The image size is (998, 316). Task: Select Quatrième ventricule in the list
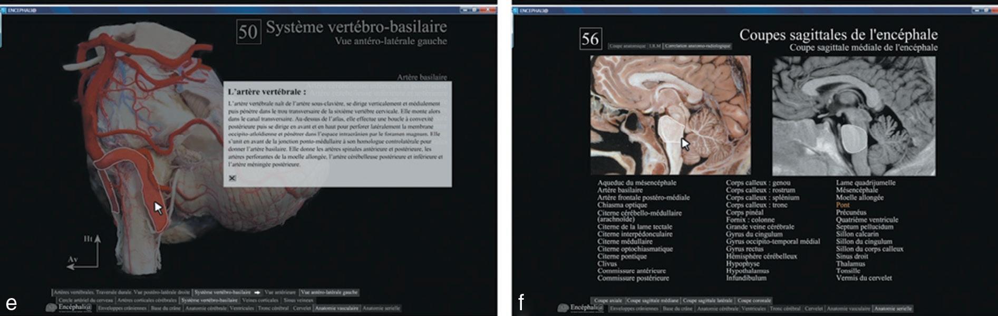tap(867, 220)
